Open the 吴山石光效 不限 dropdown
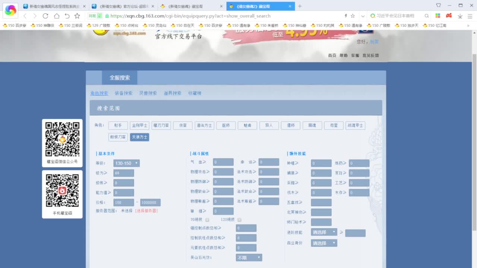The height and width of the screenshot is (268, 477). tap(248, 257)
